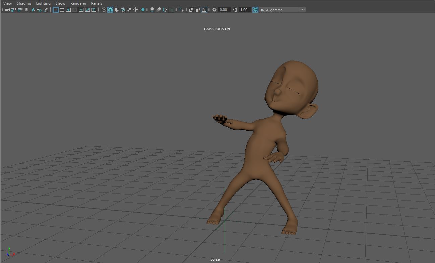Toggle viewport Shadows icon

(142, 10)
